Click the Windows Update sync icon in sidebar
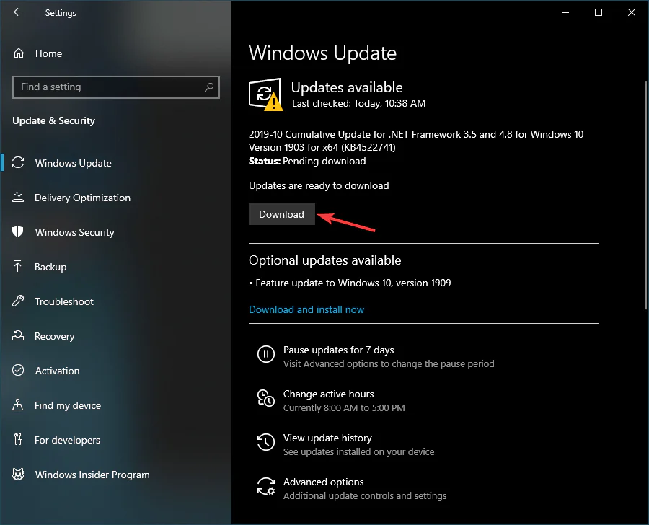Viewport: 649px width, 525px height. [x=18, y=162]
